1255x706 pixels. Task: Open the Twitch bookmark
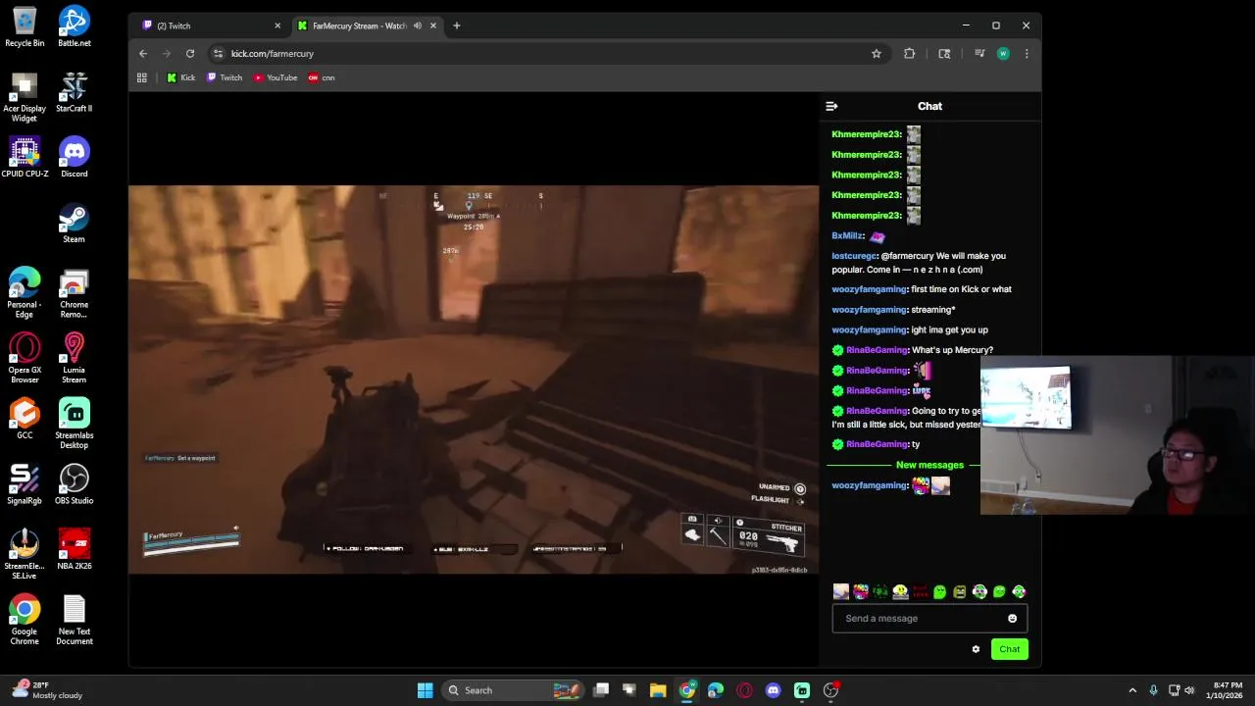225,77
